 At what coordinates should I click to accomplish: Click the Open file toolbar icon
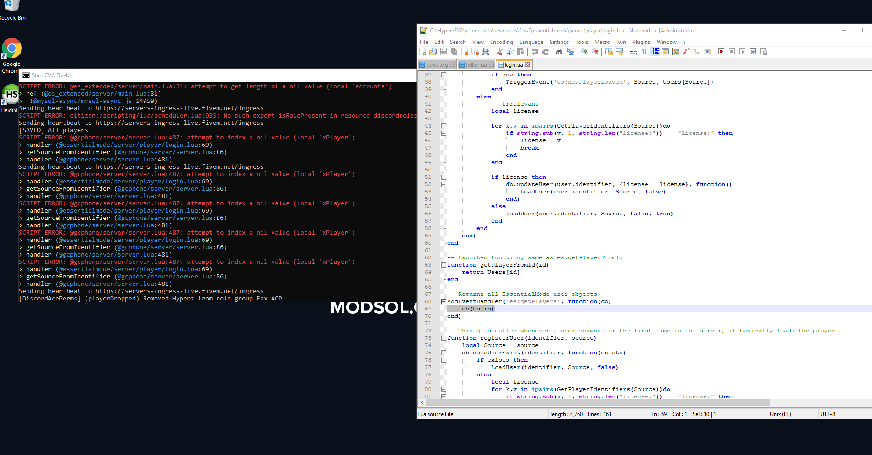coord(433,52)
